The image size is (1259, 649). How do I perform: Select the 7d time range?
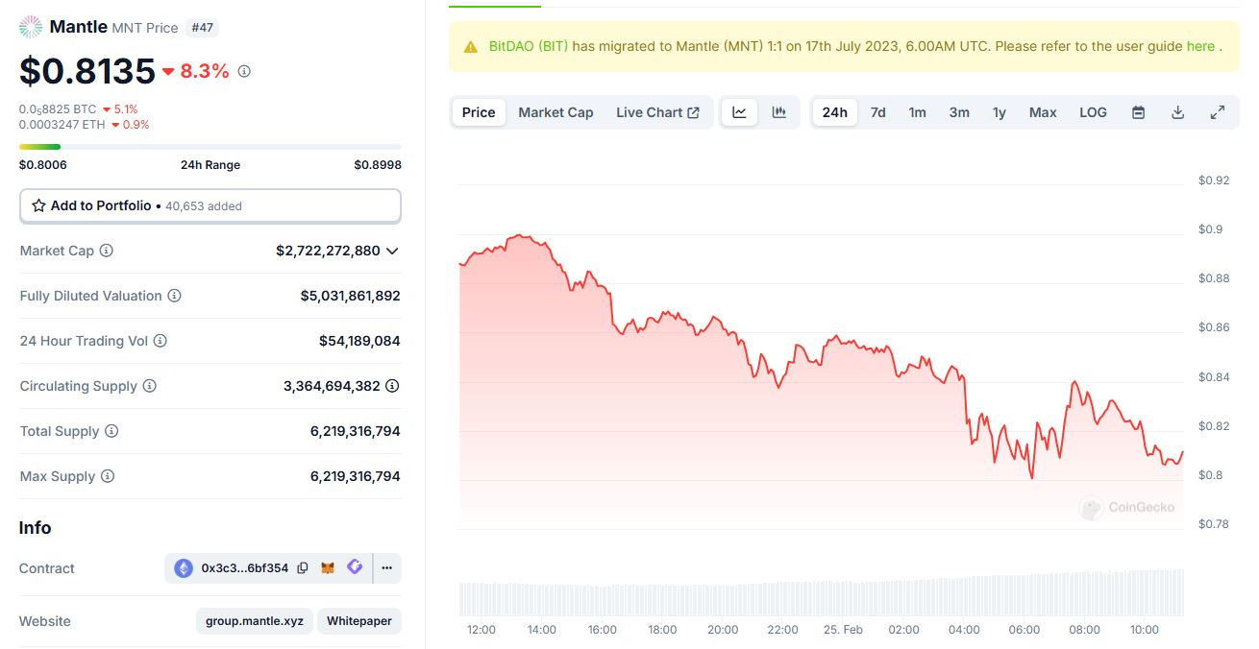coord(877,112)
